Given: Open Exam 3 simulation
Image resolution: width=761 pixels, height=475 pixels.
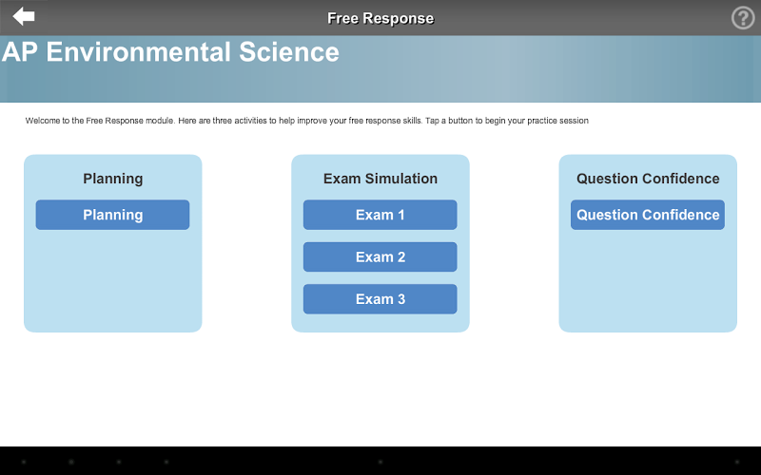Looking at the screenshot, I should 380,298.
